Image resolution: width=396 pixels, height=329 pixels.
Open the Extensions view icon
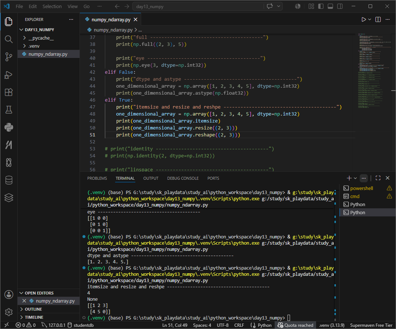pos(8,92)
